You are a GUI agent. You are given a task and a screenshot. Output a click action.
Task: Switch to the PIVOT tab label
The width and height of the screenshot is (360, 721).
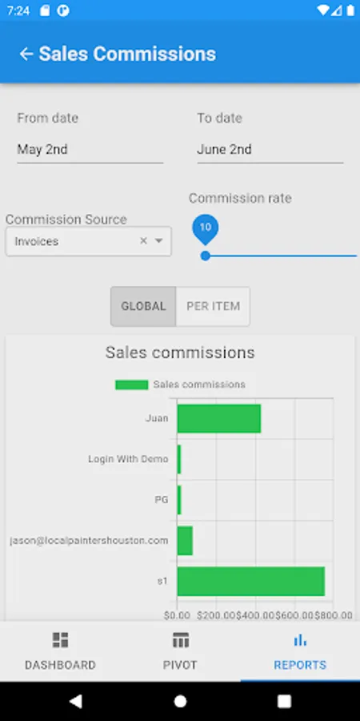coord(180,665)
